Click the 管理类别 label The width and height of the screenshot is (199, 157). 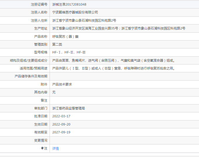coord(41,44)
